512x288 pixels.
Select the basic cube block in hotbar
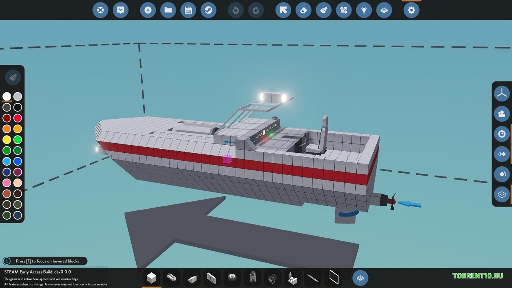152,277
